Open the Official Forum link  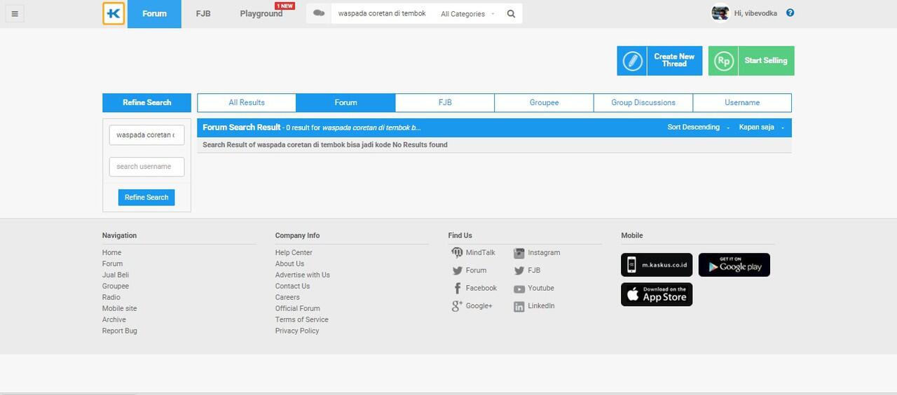coord(298,309)
